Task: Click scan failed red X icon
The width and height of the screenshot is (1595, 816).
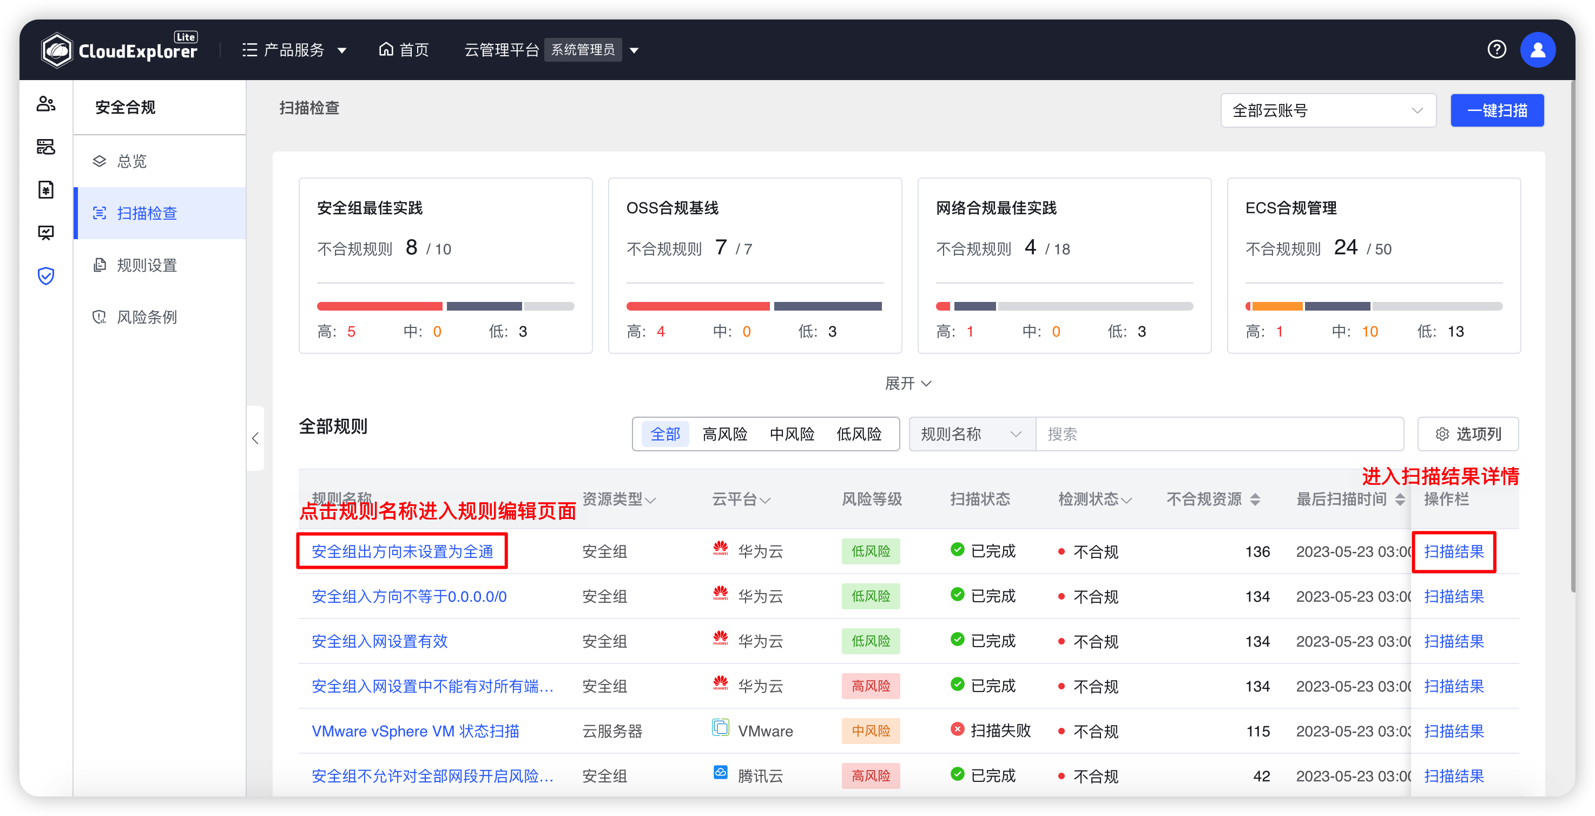Action: pos(957,729)
